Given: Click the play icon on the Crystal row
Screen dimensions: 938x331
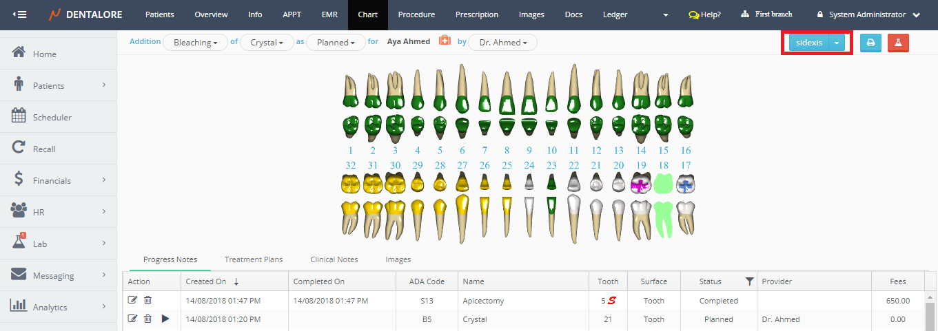Looking at the screenshot, I should coord(165,319).
